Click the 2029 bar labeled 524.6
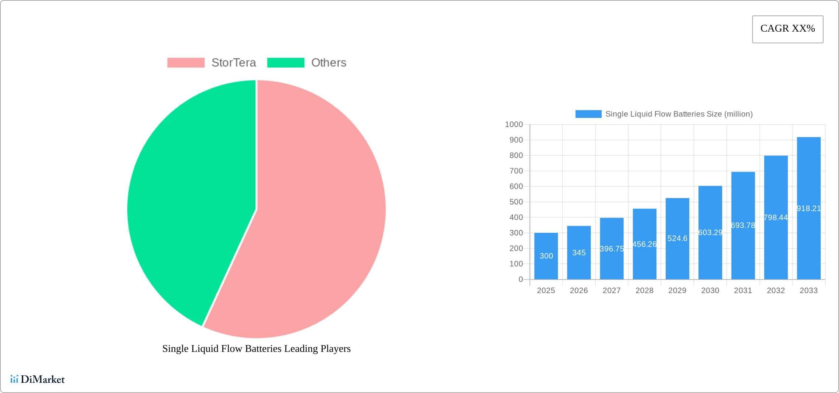Image resolution: width=839 pixels, height=393 pixels. point(677,238)
